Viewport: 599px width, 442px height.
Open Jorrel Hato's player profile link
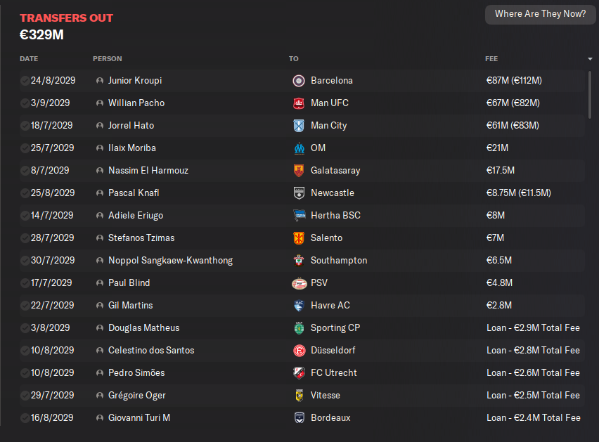tap(131, 126)
